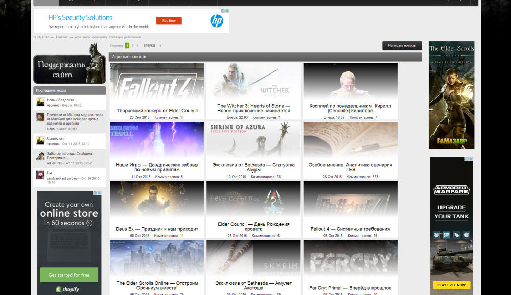Viewport: 511px width, 295px height.
Task: Open author Galib profile
Action: click(x=51, y=129)
